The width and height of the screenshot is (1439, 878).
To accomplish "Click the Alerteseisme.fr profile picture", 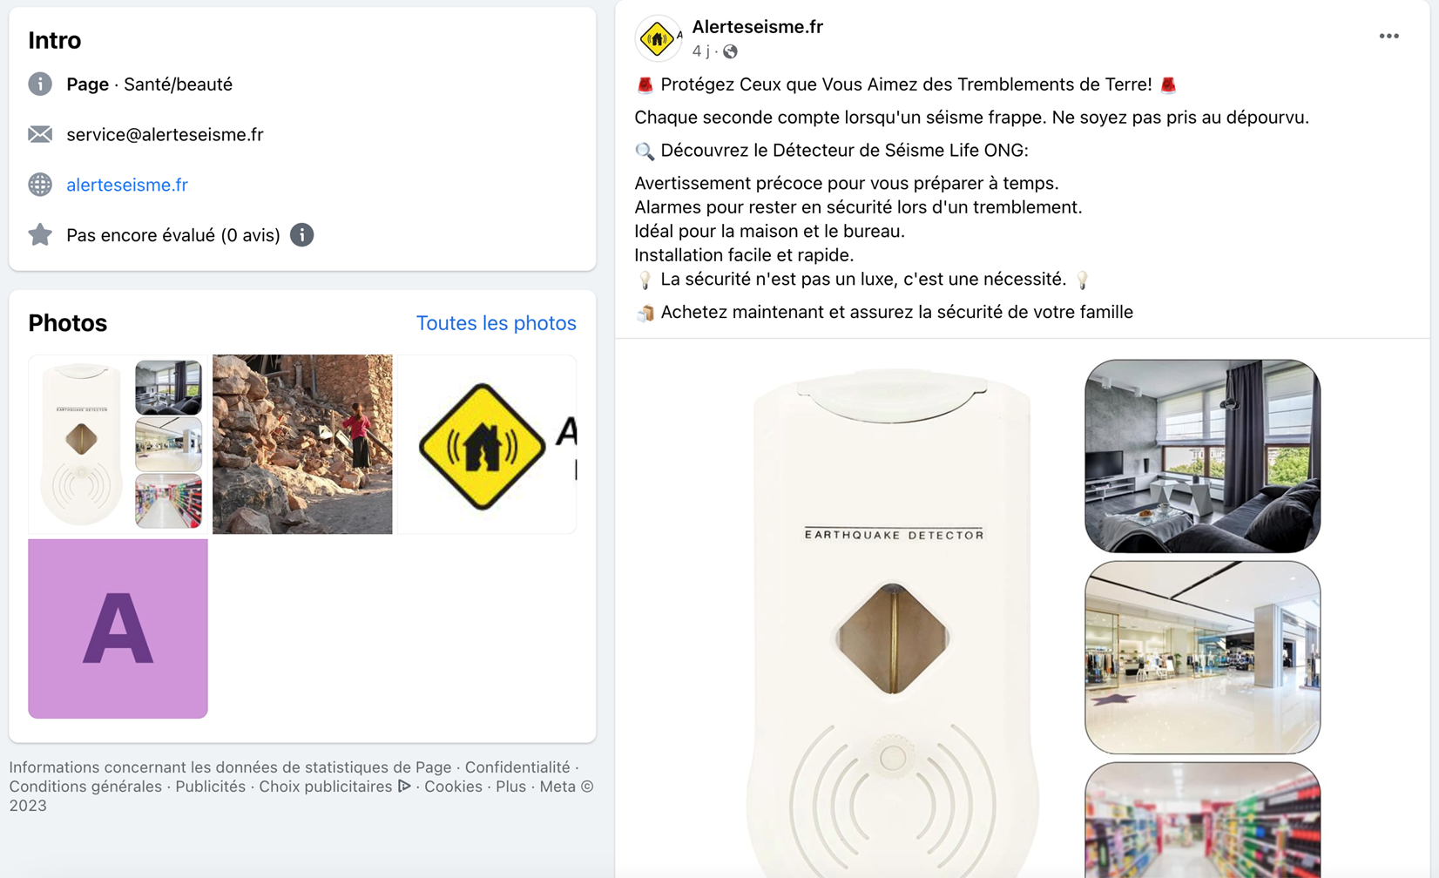I will tap(659, 38).
